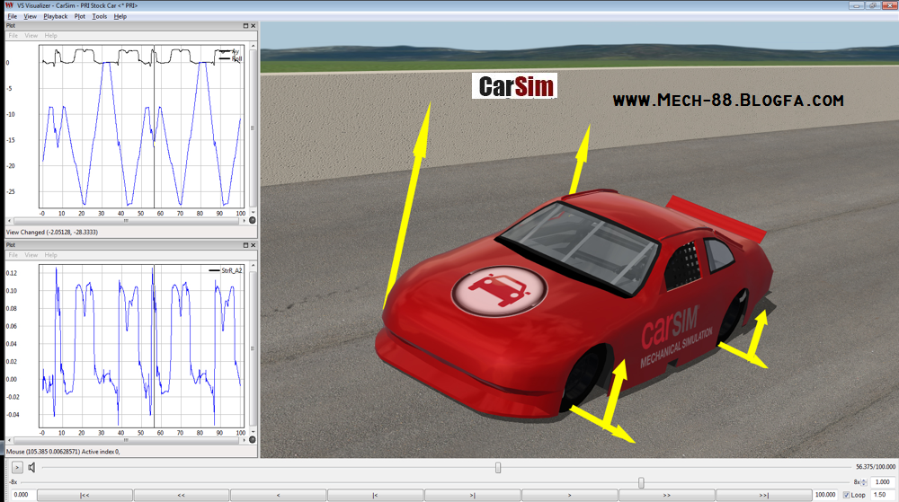The height and width of the screenshot is (502, 899).
Task: Open the Playback menu
Action: 56,16
